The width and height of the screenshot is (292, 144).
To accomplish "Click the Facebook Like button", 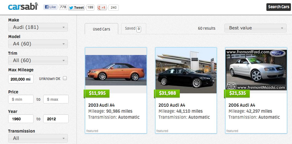I will click(x=50, y=7).
